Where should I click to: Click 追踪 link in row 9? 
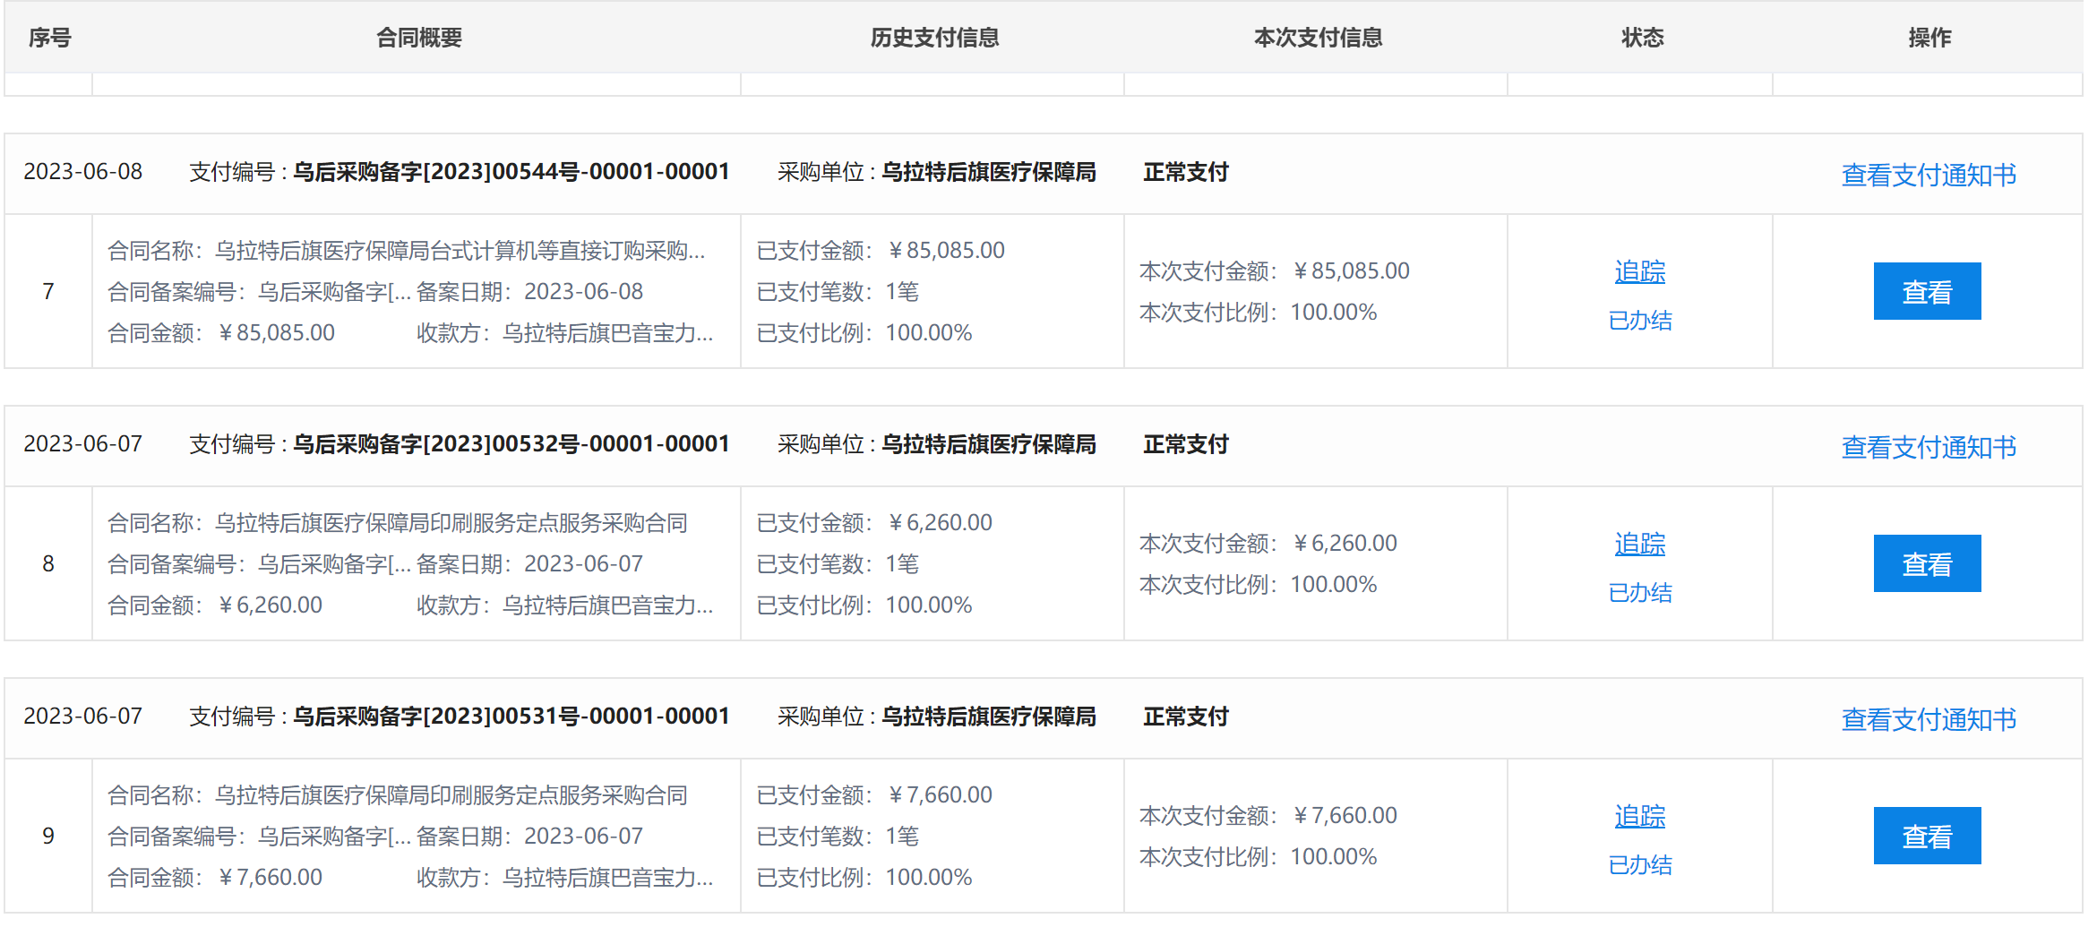coord(1640,816)
